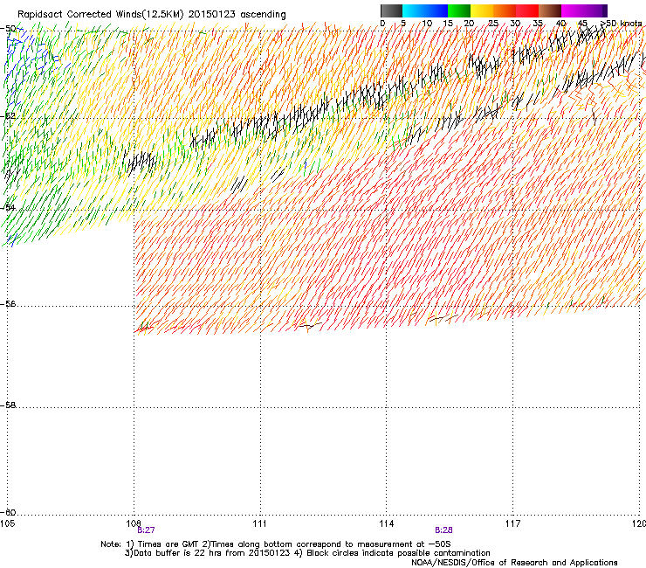Click latitude label '-52'

[x=8, y=116]
